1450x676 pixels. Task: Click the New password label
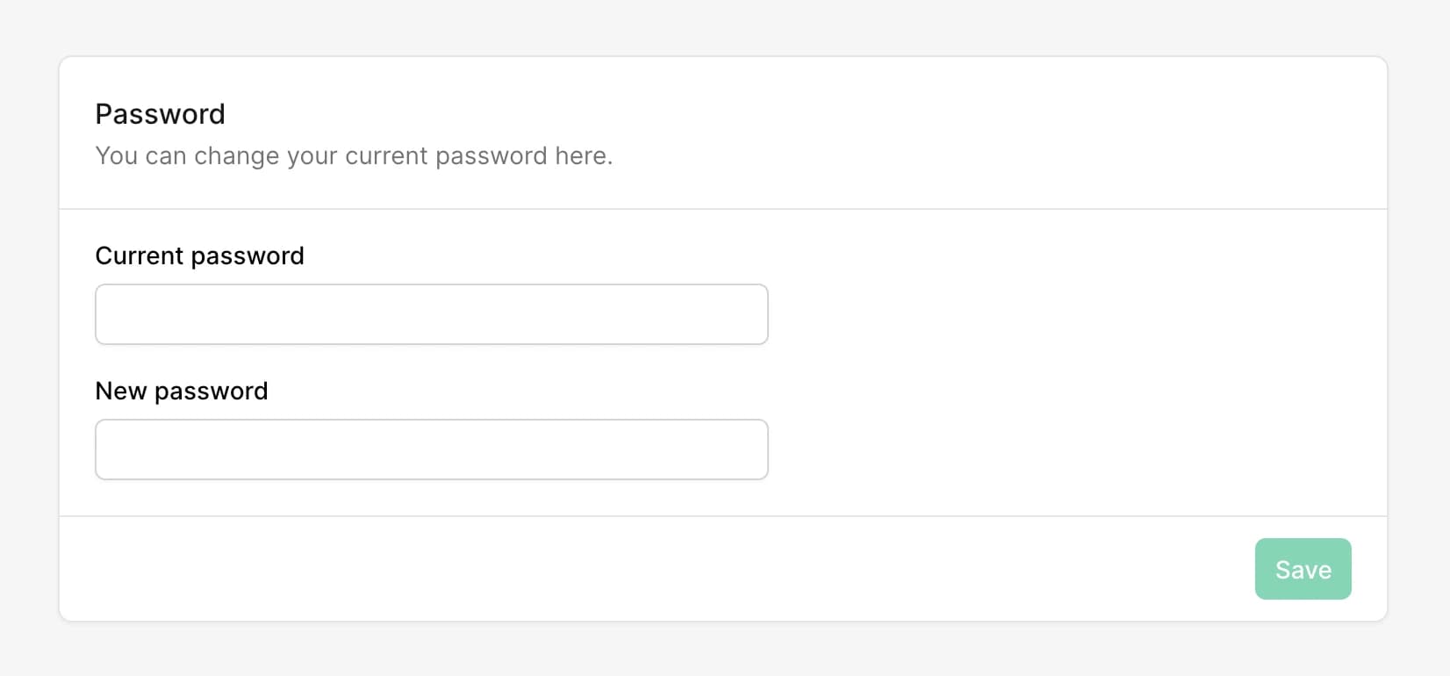(x=181, y=391)
